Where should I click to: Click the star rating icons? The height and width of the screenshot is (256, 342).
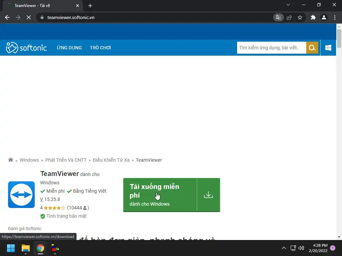pyautogui.click(x=54, y=208)
